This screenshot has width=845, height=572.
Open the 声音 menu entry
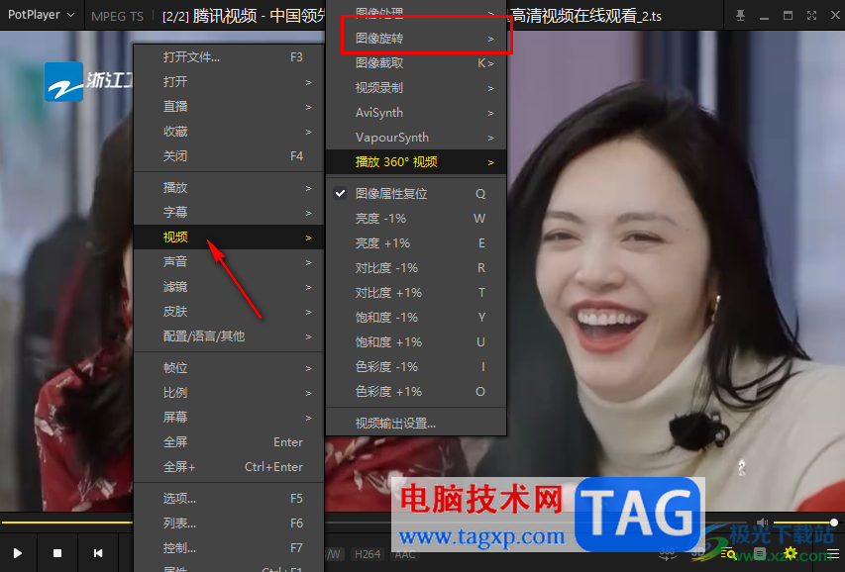[229, 262]
